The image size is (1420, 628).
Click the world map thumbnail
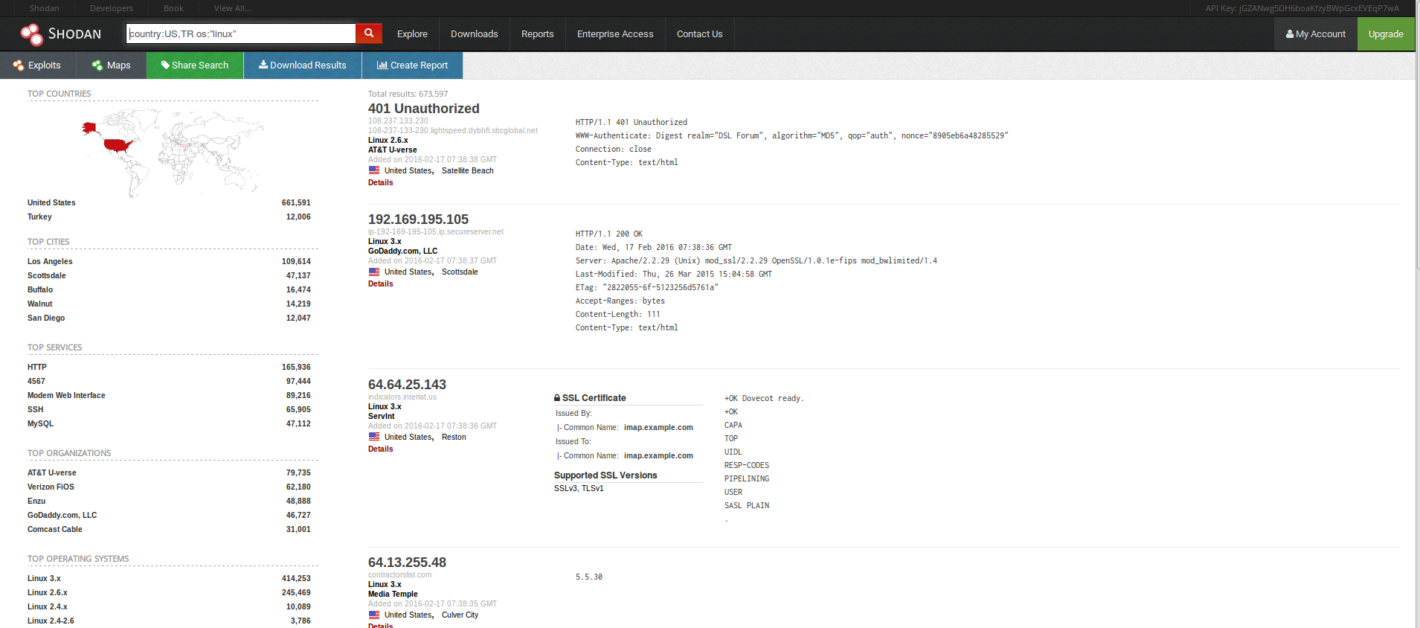[173, 153]
